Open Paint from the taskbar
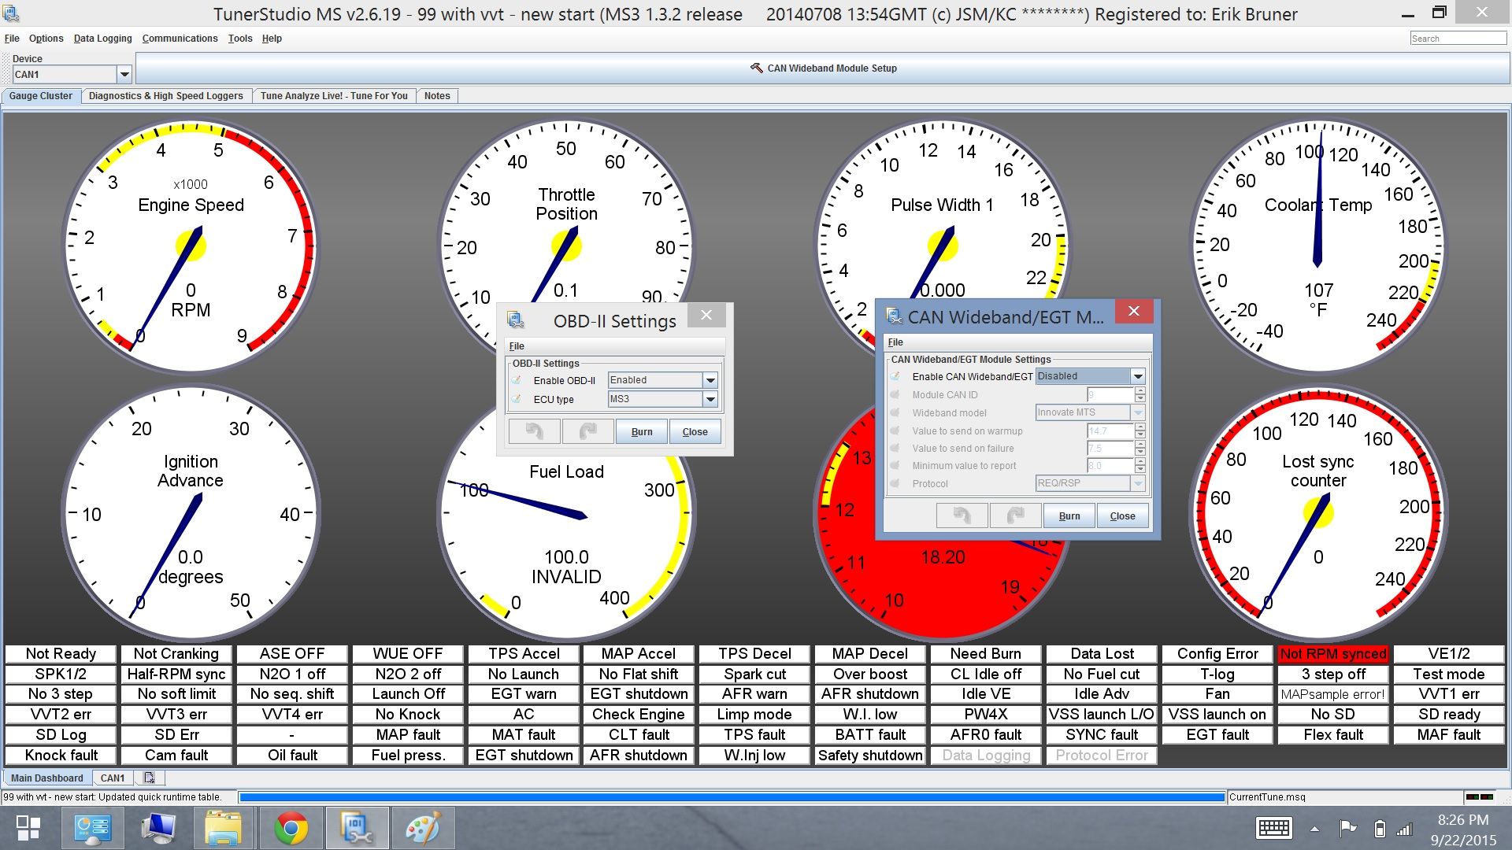 coord(422,828)
